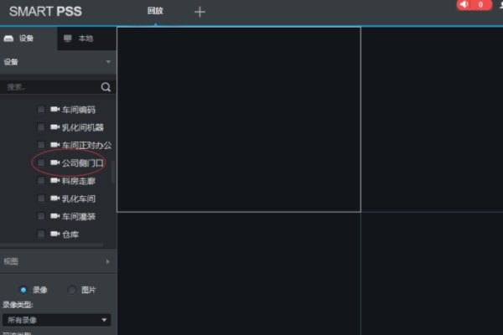Screen dimensions: 503x335
Task: Click the search magnifier icon
Action: (106, 86)
